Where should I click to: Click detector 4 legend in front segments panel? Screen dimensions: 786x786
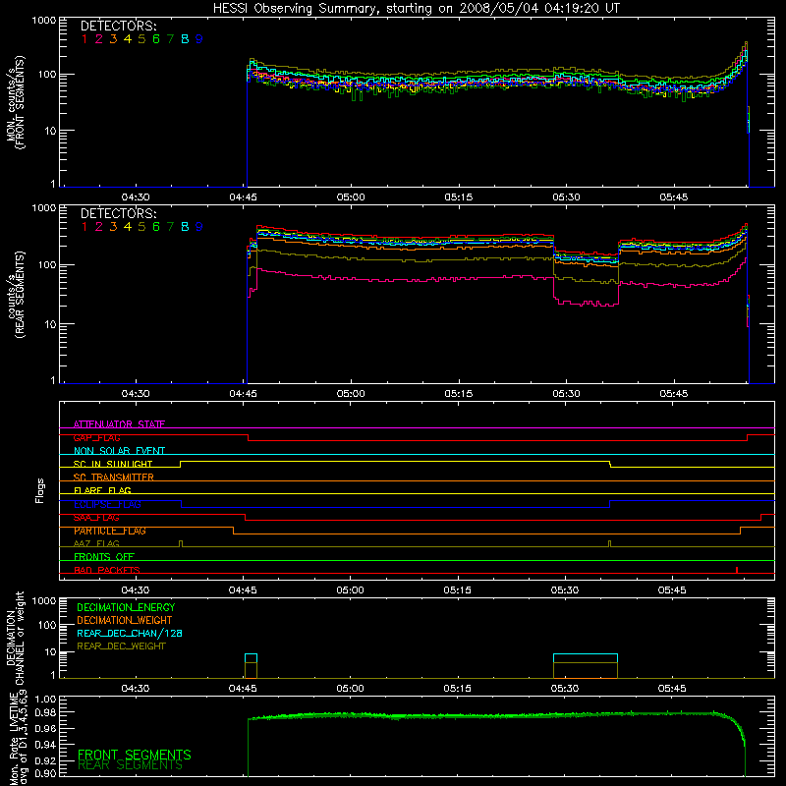(128, 39)
